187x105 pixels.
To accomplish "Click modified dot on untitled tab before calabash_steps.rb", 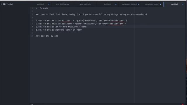I will 116,4.
